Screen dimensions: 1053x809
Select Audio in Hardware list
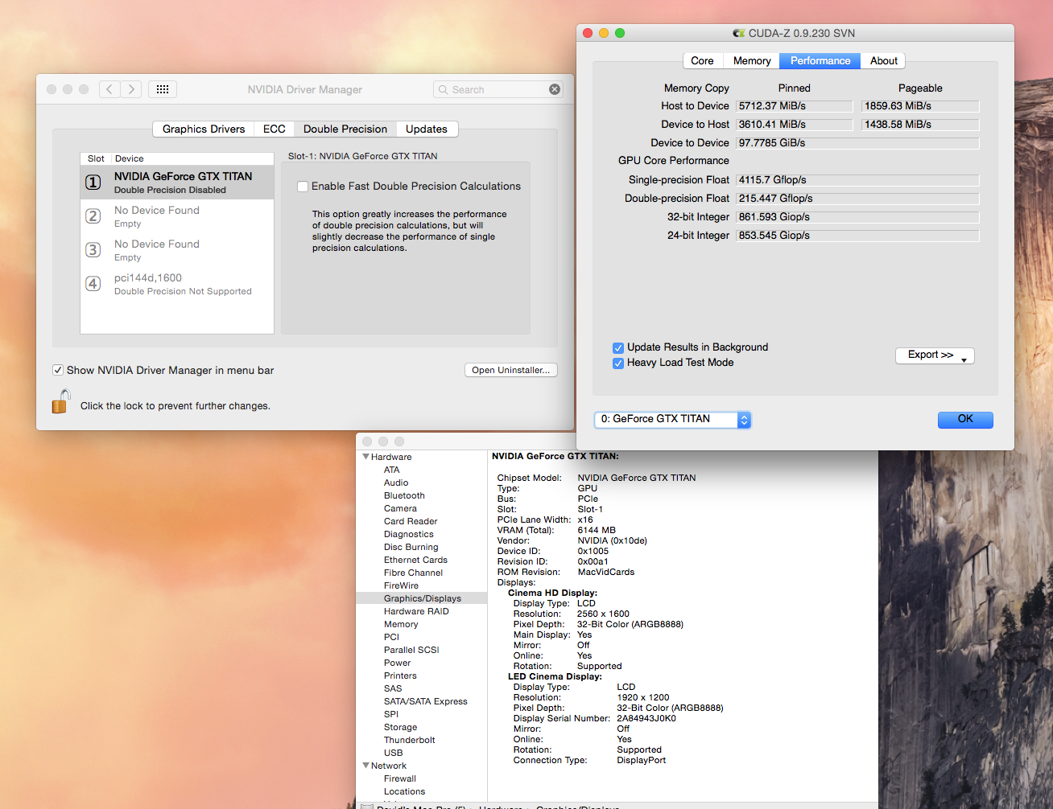point(396,483)
